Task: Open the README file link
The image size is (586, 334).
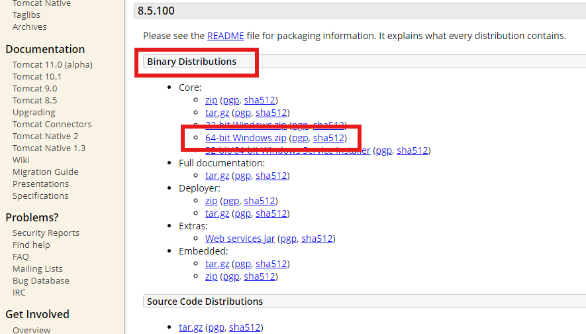Action: [x=225, y=36]
